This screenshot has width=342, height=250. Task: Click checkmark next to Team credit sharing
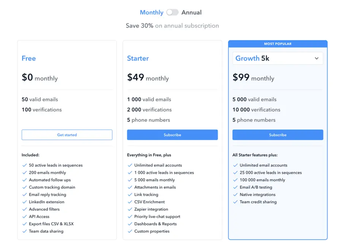(235, 202)
